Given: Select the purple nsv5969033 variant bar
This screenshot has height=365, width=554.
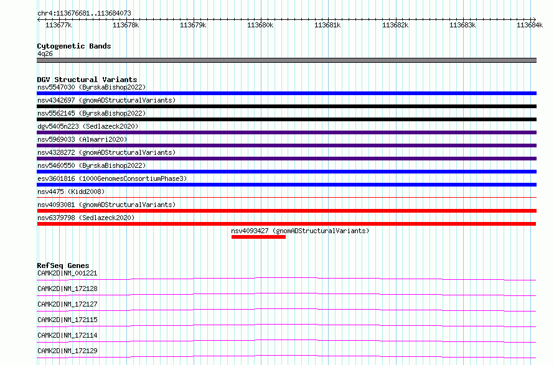Looking at the screenshot, I should (x=286, y=146).
